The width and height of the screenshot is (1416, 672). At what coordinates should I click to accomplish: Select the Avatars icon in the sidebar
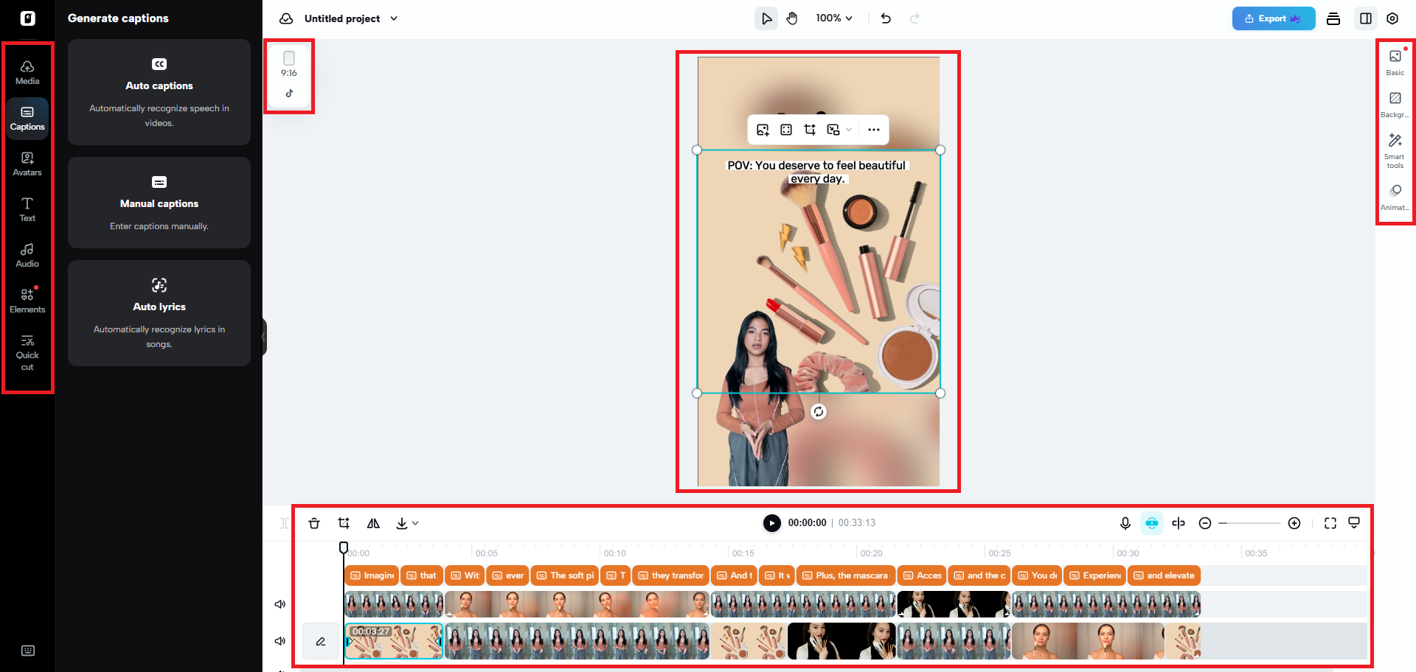pyautogui.click(x=27, y=161)
